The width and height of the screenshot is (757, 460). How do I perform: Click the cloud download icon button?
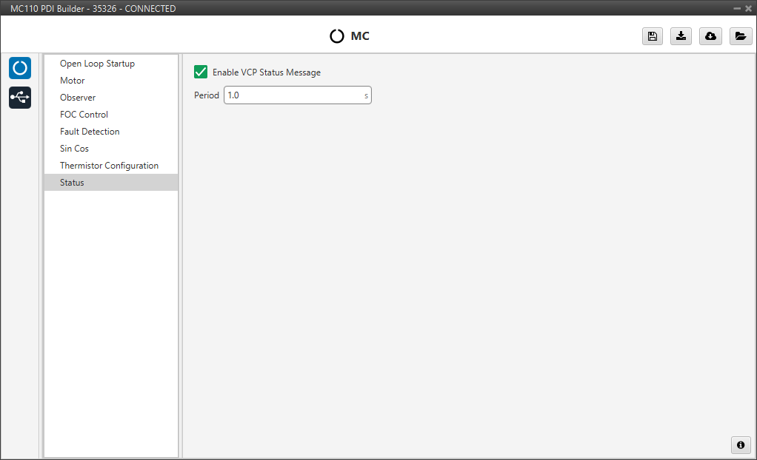710,36
